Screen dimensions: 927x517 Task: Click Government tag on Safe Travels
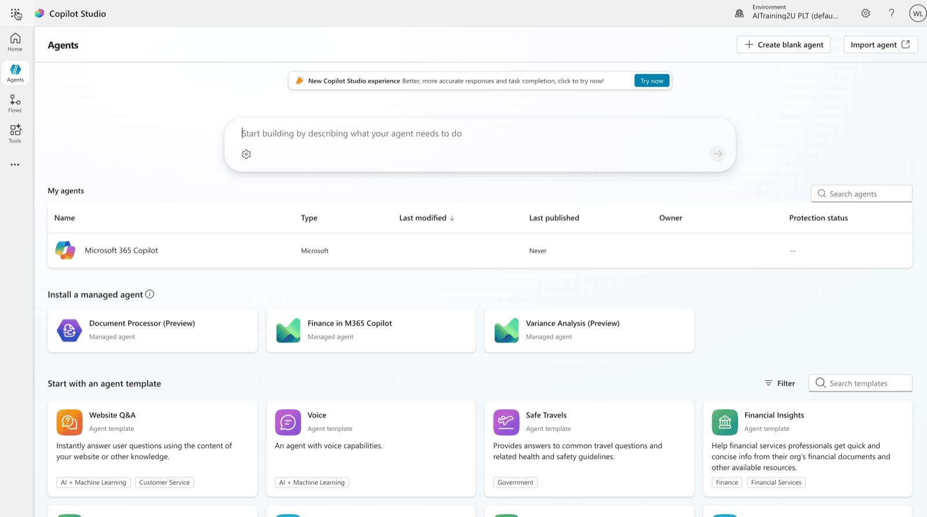515,482
